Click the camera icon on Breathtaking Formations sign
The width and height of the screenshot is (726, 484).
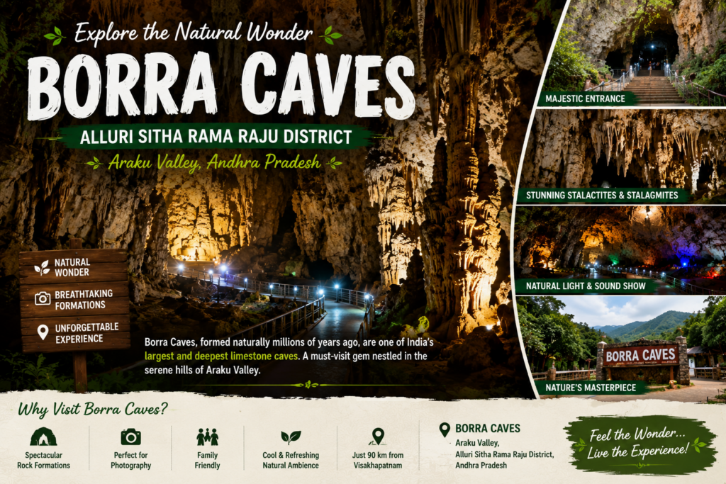[43, 299]
